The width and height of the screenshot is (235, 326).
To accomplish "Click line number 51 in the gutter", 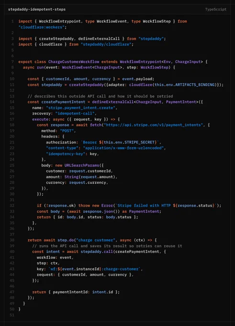I will click(x=12, y=315).
